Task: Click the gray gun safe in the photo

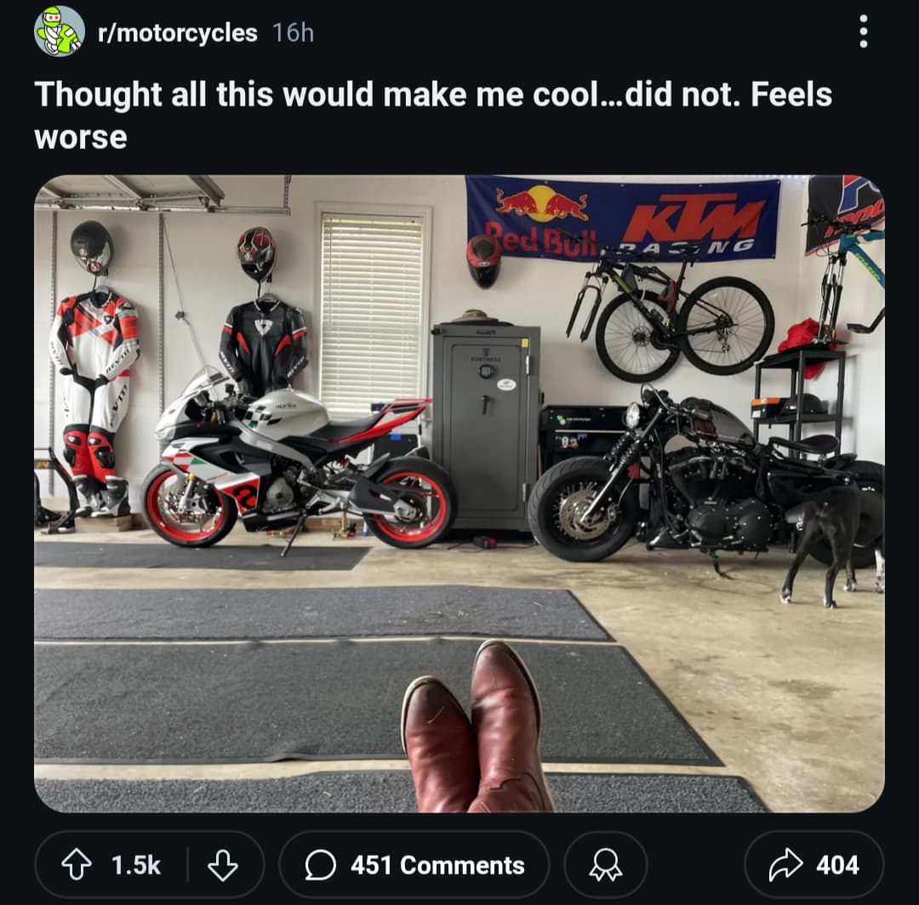Action: point(486,426)
